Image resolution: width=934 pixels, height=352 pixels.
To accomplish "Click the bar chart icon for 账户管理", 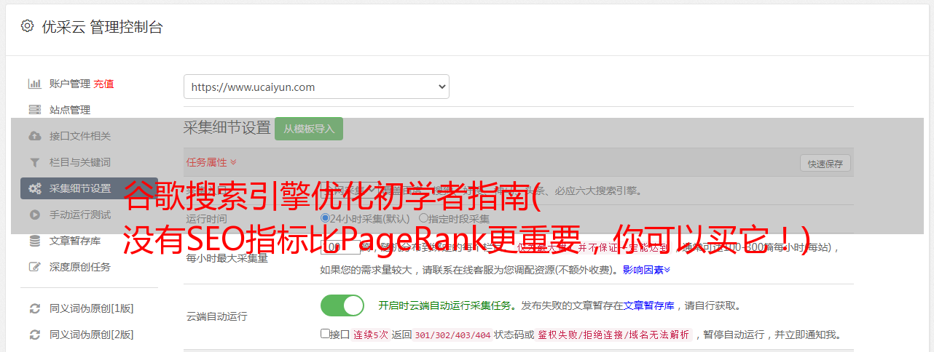I will coord(34,84).
